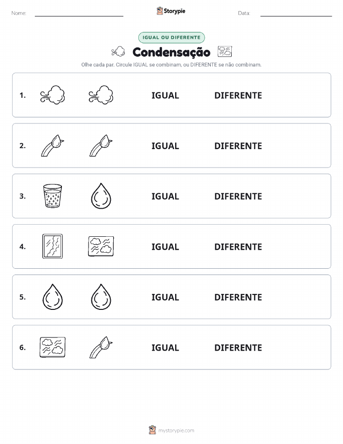Click the second water droplet in row 5

click(x=101, y=297)
